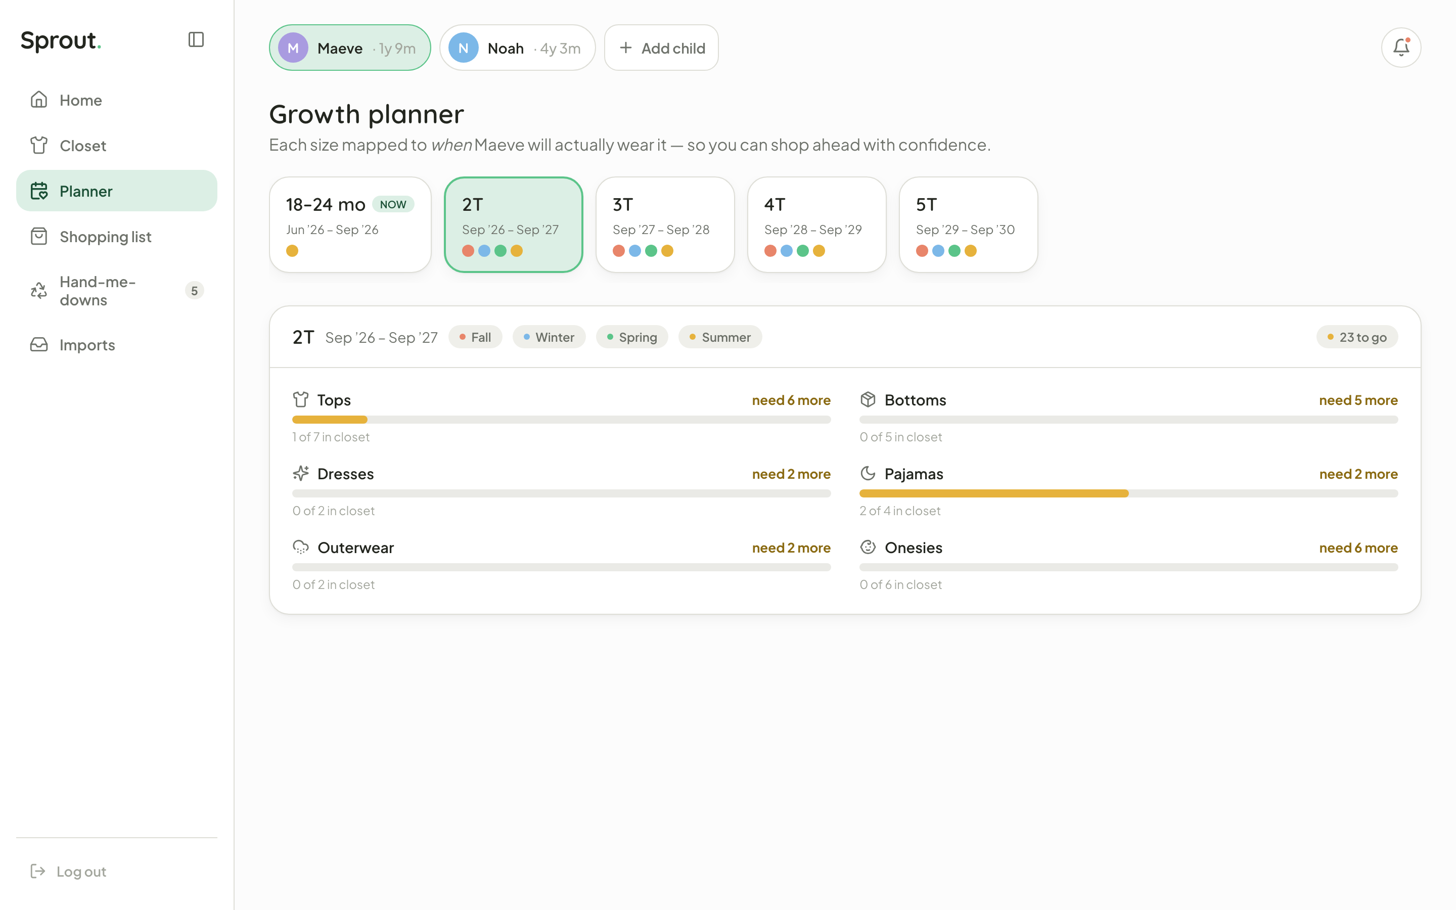Click '0 of 5 in closet' text
1456x910 pixels.
pos(901,437)
